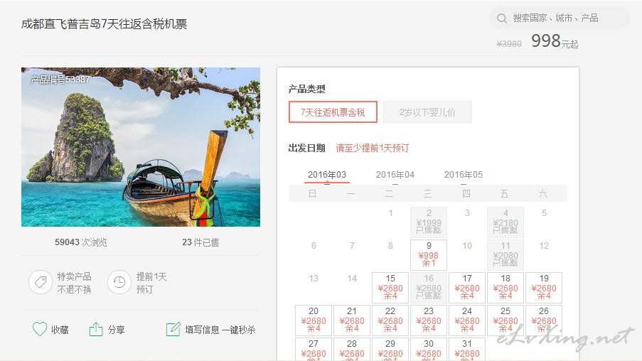Select departure date 22 in calendar
Viewport: 642px width, 361px height.
pyautogui.click(x=390, y=320)
